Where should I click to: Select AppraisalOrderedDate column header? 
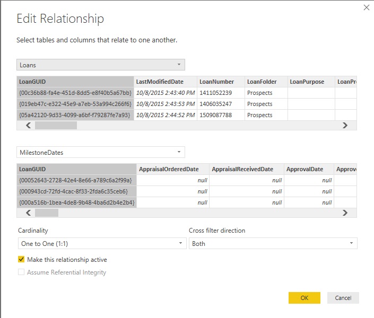coord(173,169)
